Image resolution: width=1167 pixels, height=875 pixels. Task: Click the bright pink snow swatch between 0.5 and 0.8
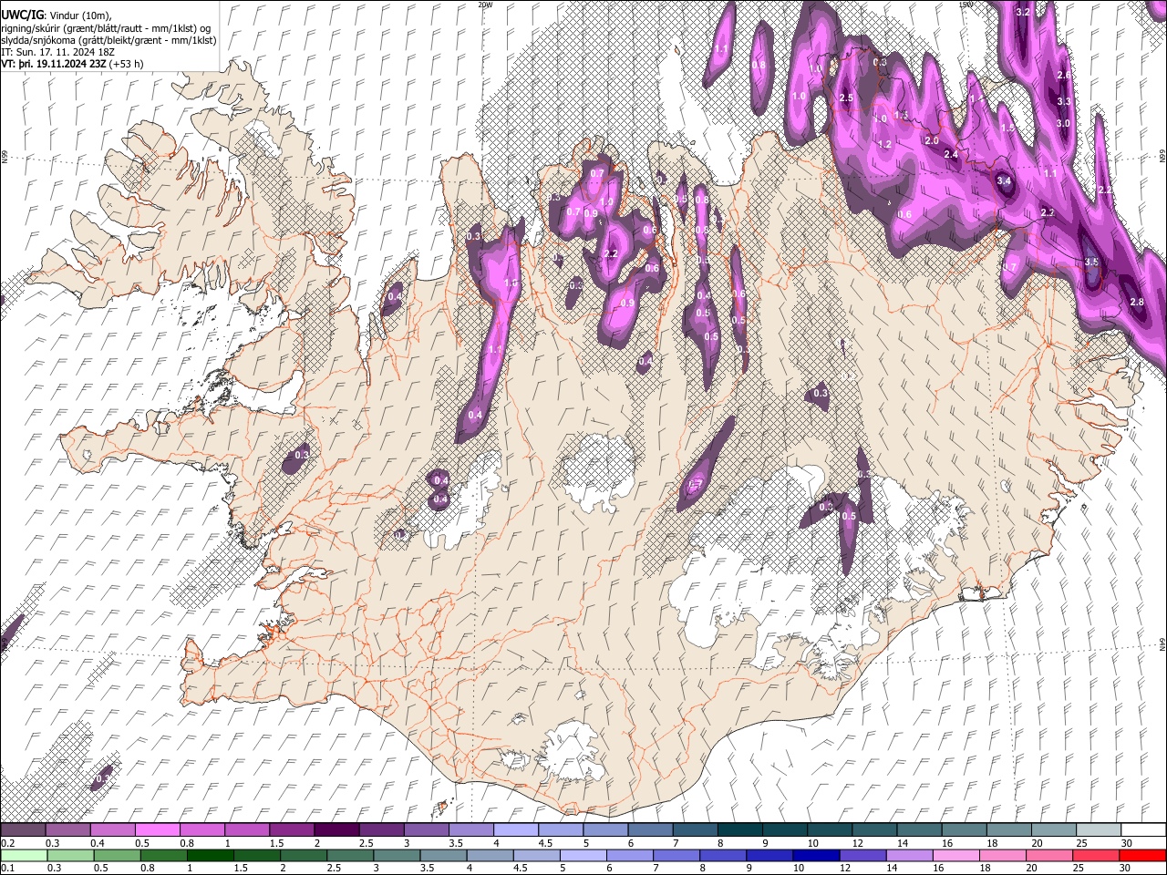coord(159,829)
